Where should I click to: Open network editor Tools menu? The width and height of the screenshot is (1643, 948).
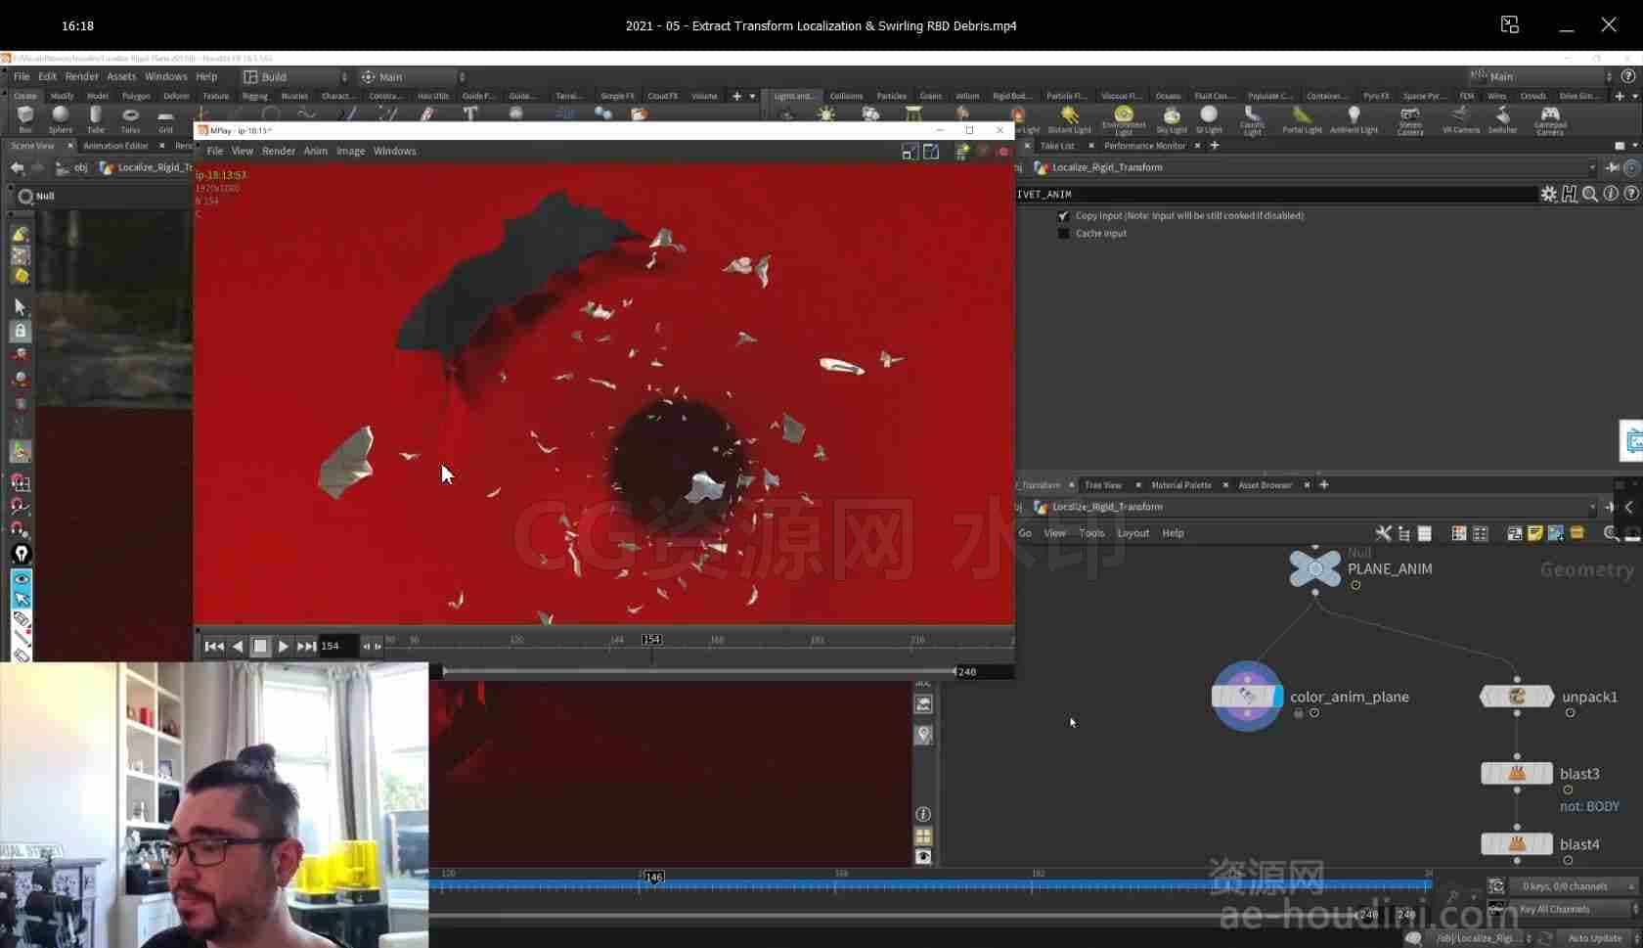[x=1091, y=533]
